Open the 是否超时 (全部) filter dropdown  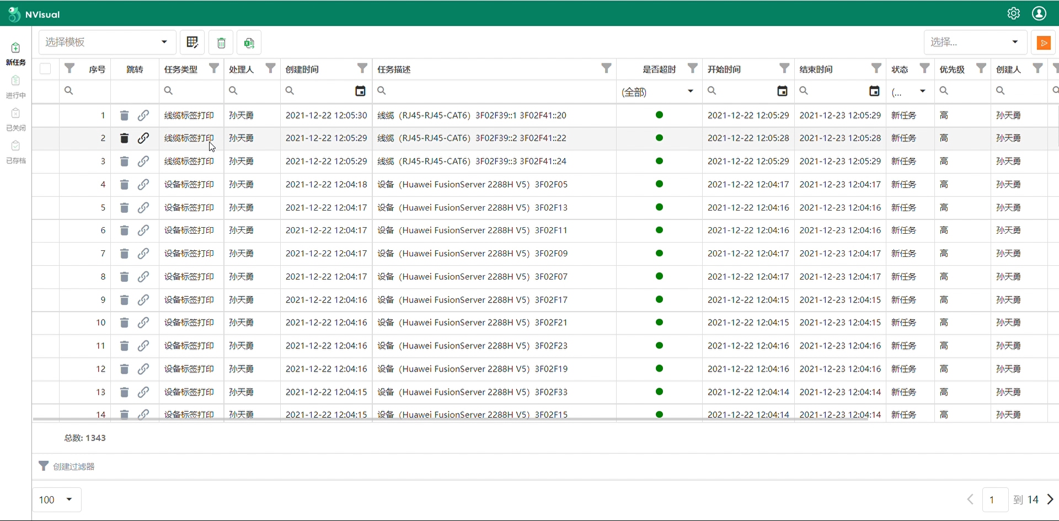coord(659,92)
